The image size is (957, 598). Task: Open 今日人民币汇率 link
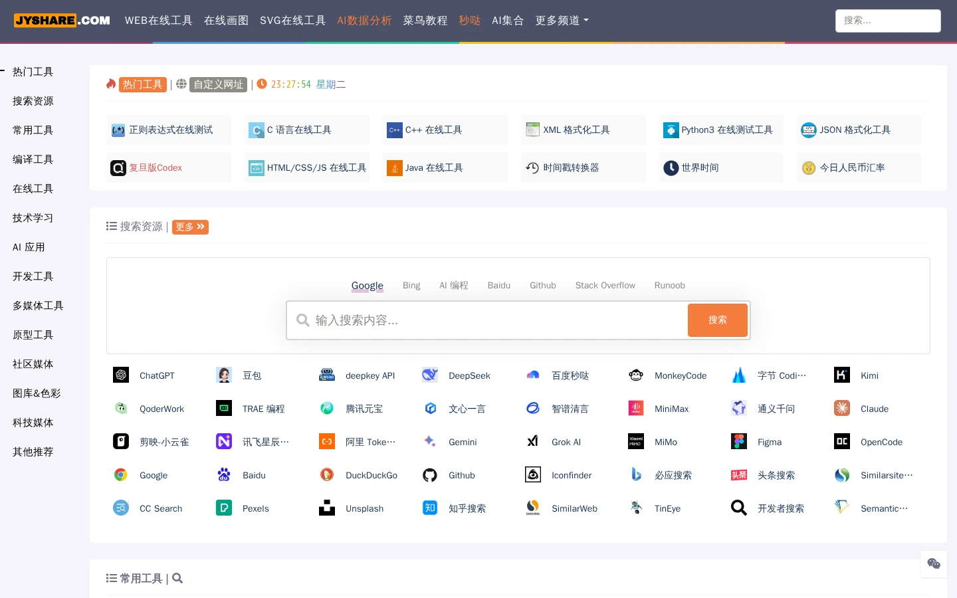[x=859, y=168]
